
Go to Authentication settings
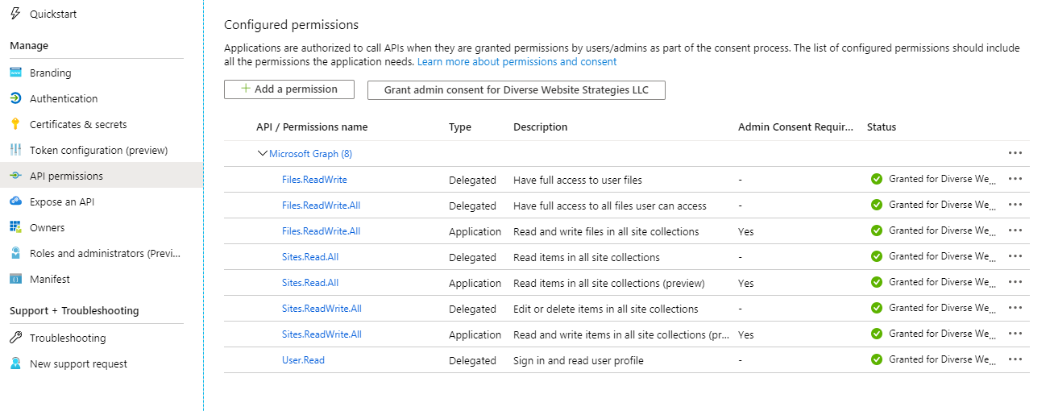pos(64,98)
